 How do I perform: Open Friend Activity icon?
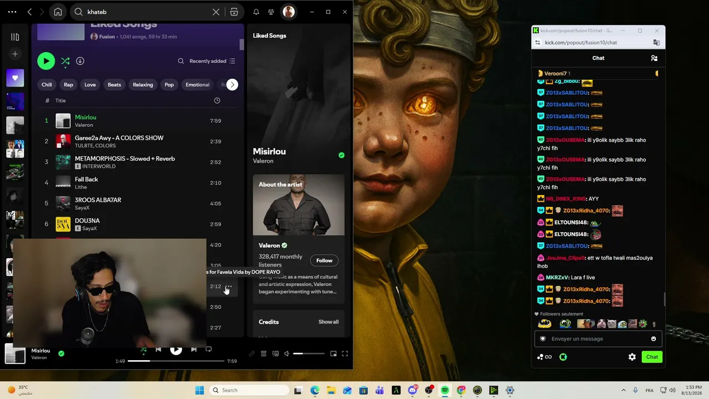pyautogui.click(x=271, y=12)
